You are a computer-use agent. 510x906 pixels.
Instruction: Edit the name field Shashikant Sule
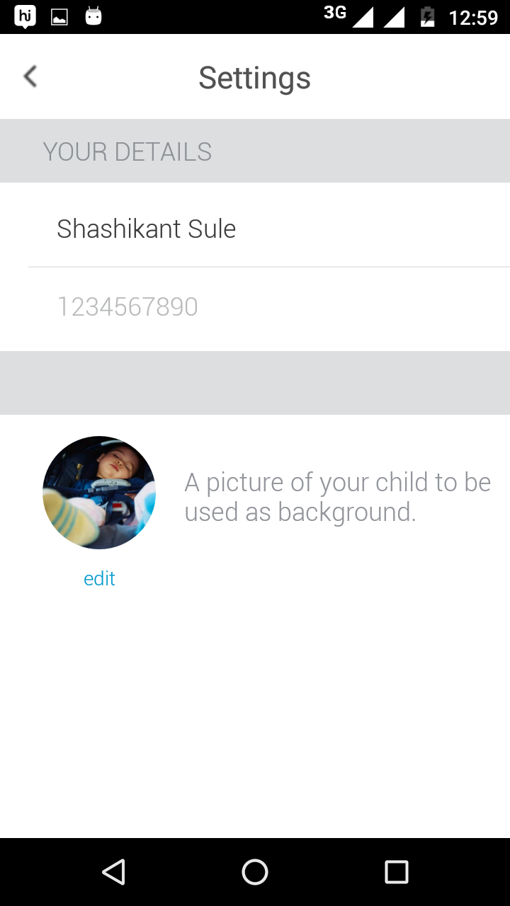pos(146,229)
